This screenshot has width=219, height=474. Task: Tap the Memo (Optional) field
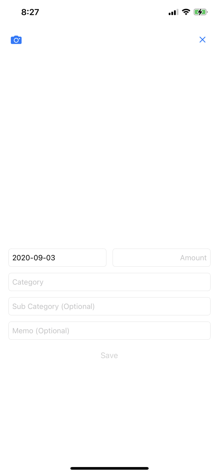point(109,331)
